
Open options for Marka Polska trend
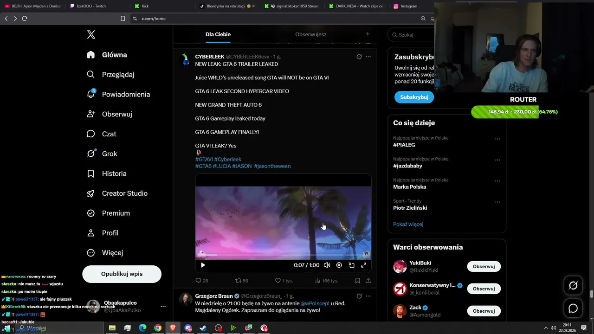point(497,181)
